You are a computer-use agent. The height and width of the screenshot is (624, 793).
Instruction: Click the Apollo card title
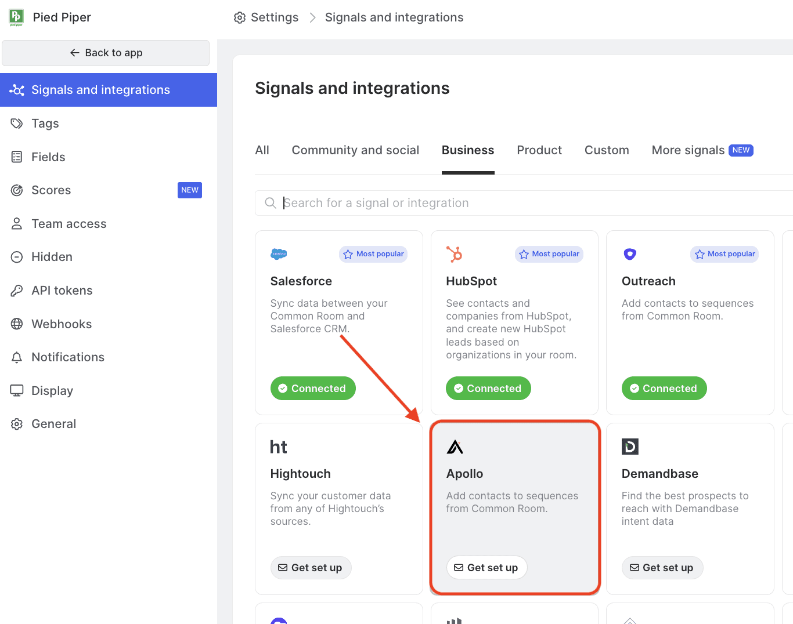pyautogui.click(x=464, y=474)
